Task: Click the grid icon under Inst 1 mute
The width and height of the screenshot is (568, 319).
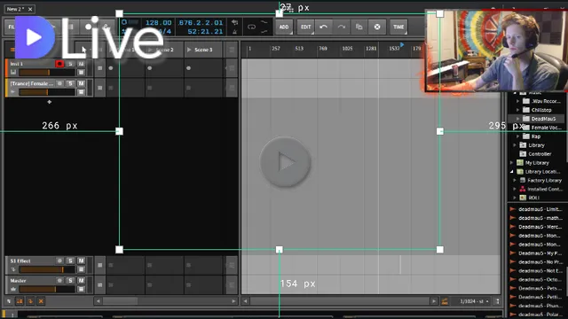Action: (x=81, y=73)
